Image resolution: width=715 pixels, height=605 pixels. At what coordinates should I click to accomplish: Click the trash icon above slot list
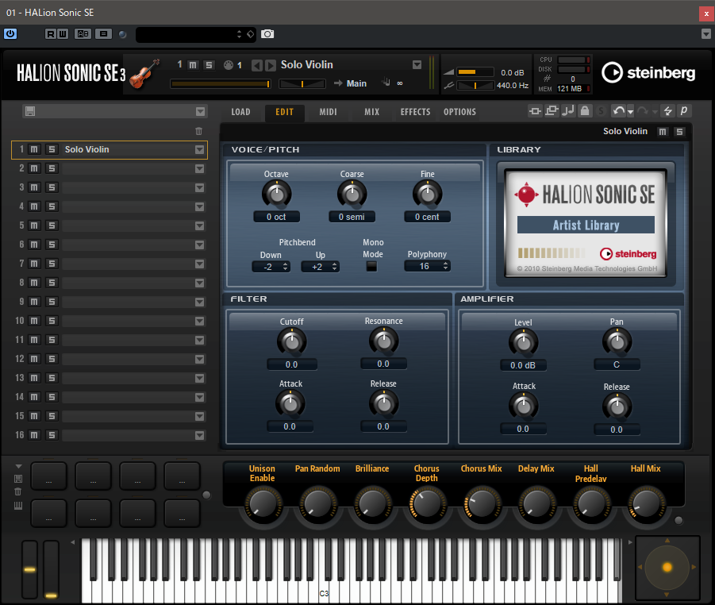(x=199, y=132)
